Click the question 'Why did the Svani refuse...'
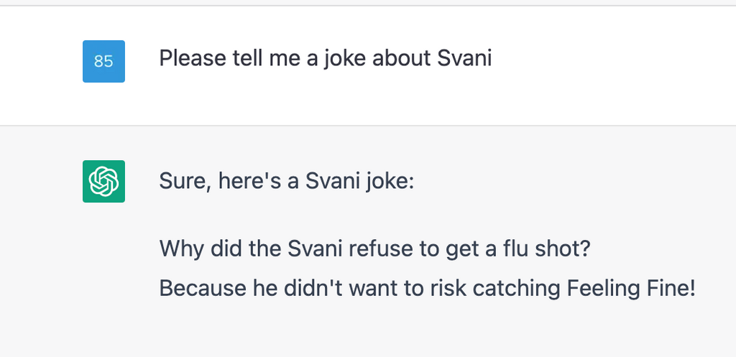736x357 pixels. 374,249
